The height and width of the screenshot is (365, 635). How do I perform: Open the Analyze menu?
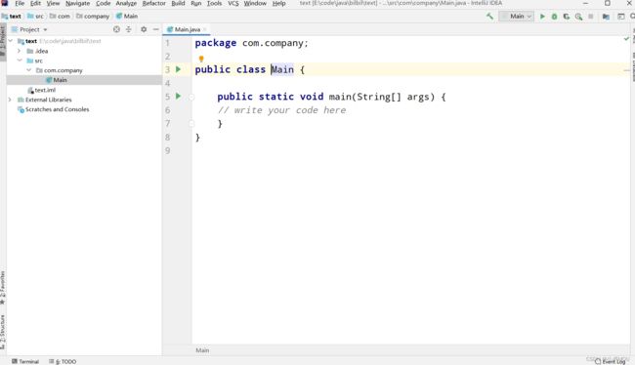[126, 3]
